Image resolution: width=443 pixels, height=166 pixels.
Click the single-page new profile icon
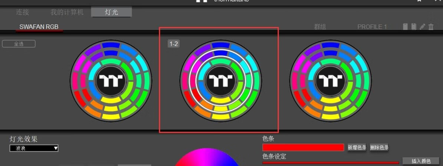click(406, 27)
